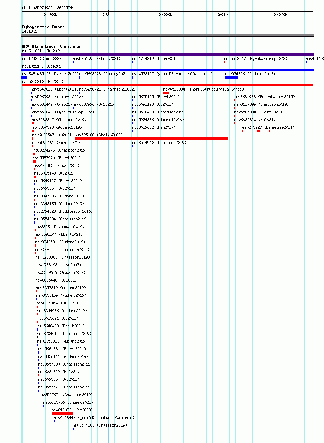The height and width of the screenshot is (443, 324).
Task: Select the Cytogenetic Bands track title
Action: point(43,27)
